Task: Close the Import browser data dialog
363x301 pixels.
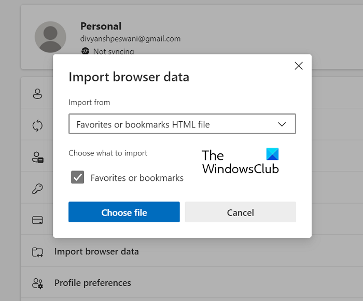Action: pyautogui.click(x=298, y=66)
